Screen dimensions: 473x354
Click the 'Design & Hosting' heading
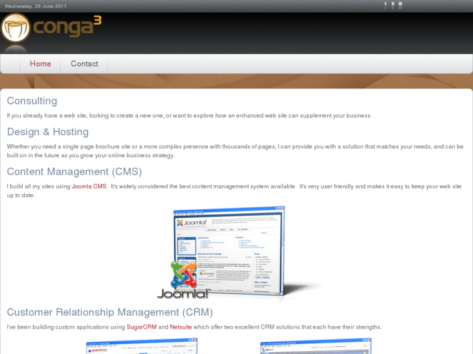[47, 132]
